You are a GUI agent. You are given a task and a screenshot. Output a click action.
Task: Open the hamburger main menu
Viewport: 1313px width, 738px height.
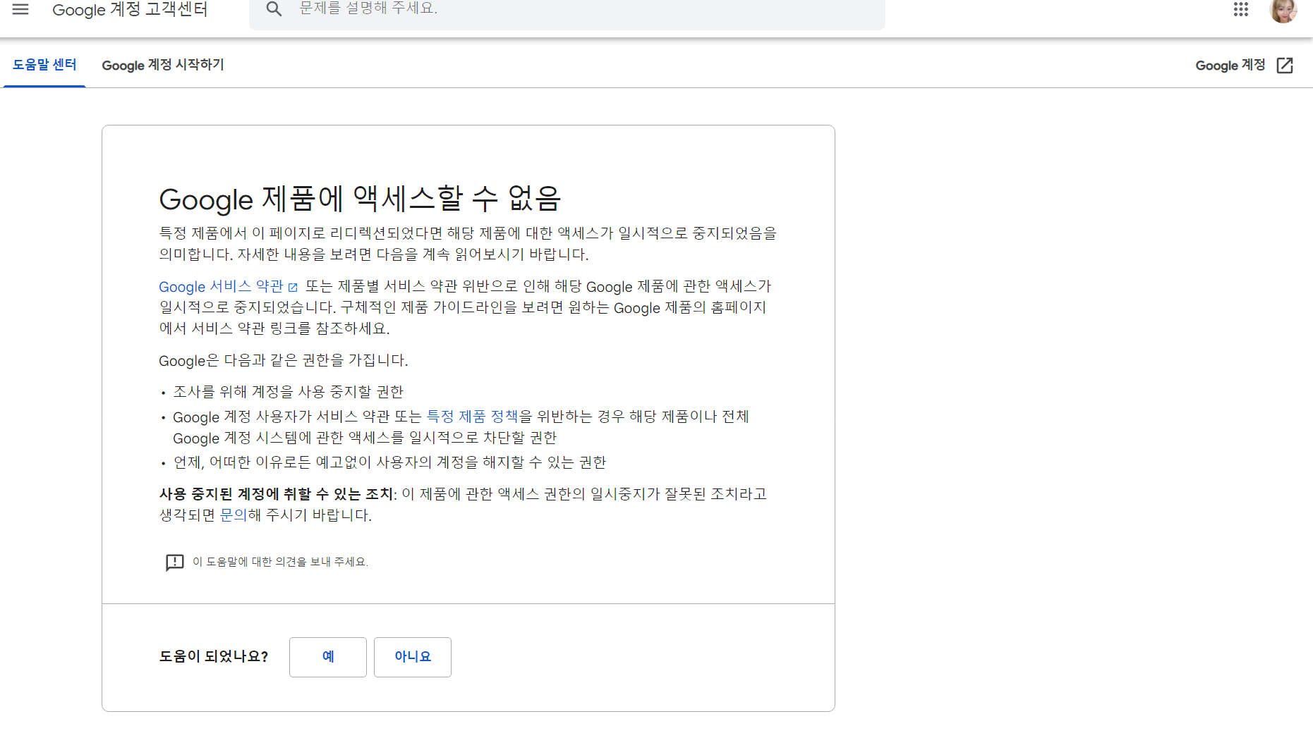[x=20, y=9]
